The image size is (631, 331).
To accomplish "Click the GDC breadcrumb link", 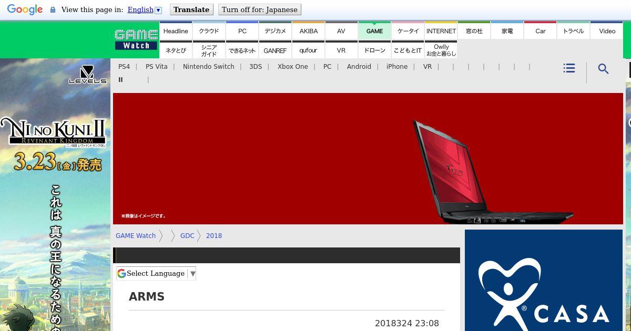I will coord(187,236).
